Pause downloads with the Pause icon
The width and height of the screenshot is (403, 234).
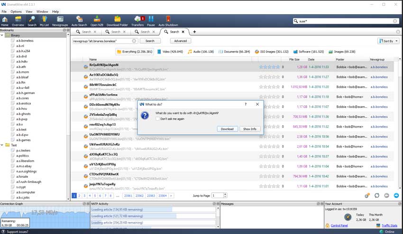tap(151, 21)
